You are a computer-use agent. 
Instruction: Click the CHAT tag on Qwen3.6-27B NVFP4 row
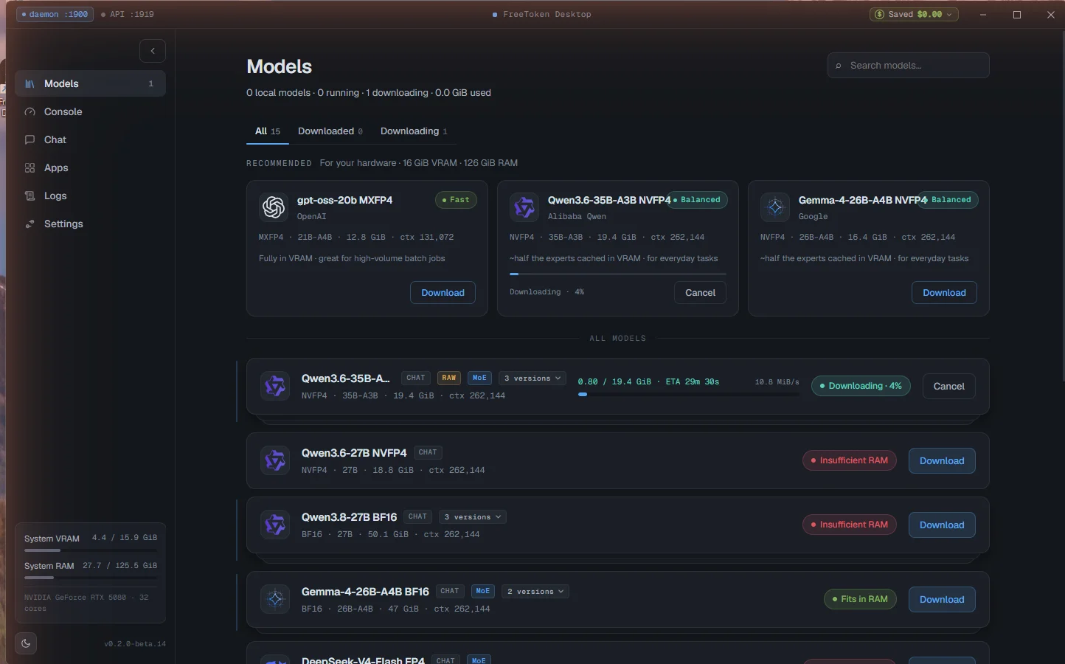pyautogui.click(x=428, y=452)
